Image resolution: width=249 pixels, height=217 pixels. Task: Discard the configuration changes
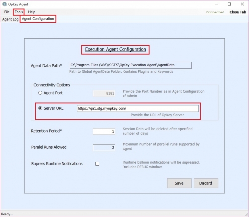point(206,183)
